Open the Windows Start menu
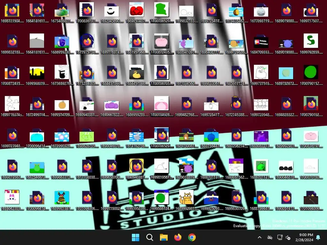The width and height of the screenshot is (327, 245). [x=135, y=237]
